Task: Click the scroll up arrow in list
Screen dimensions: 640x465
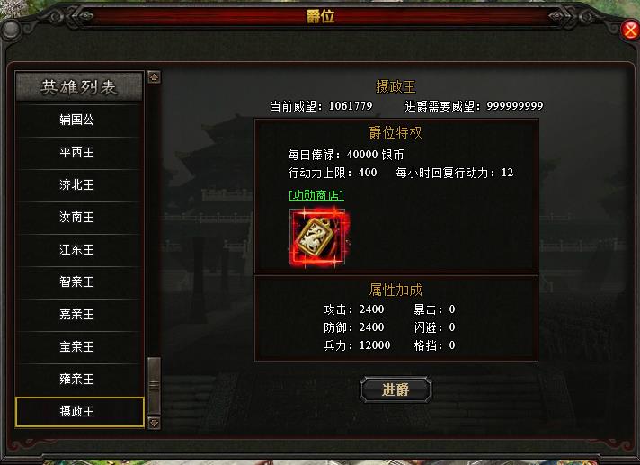Action: [x=154, y=77]
